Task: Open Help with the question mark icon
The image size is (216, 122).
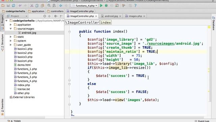Action: pos(135,5)
